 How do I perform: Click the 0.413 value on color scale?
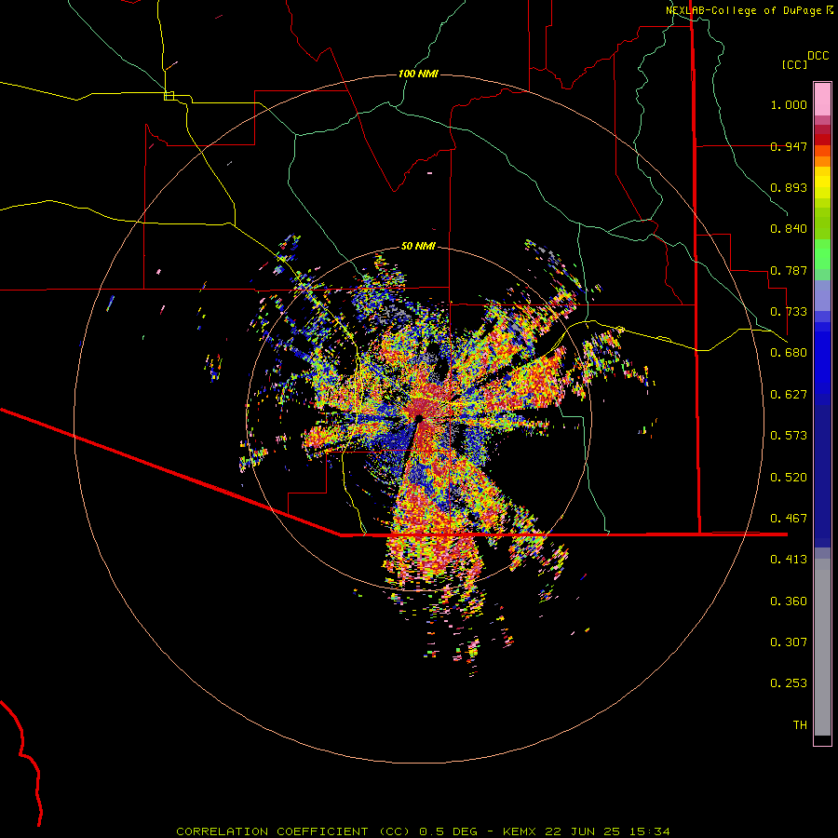pos(789,560)
